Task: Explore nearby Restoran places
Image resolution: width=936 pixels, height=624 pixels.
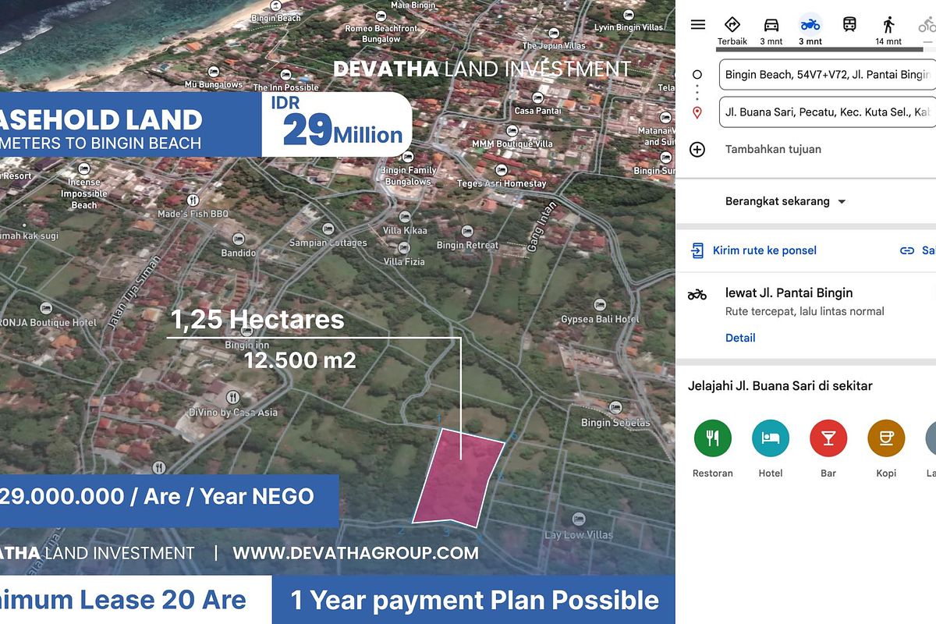Action: click(712, 438)
